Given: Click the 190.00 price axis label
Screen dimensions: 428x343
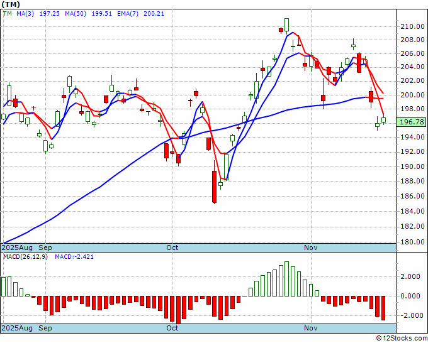Looking at the screenshot, I should [412, 166].
